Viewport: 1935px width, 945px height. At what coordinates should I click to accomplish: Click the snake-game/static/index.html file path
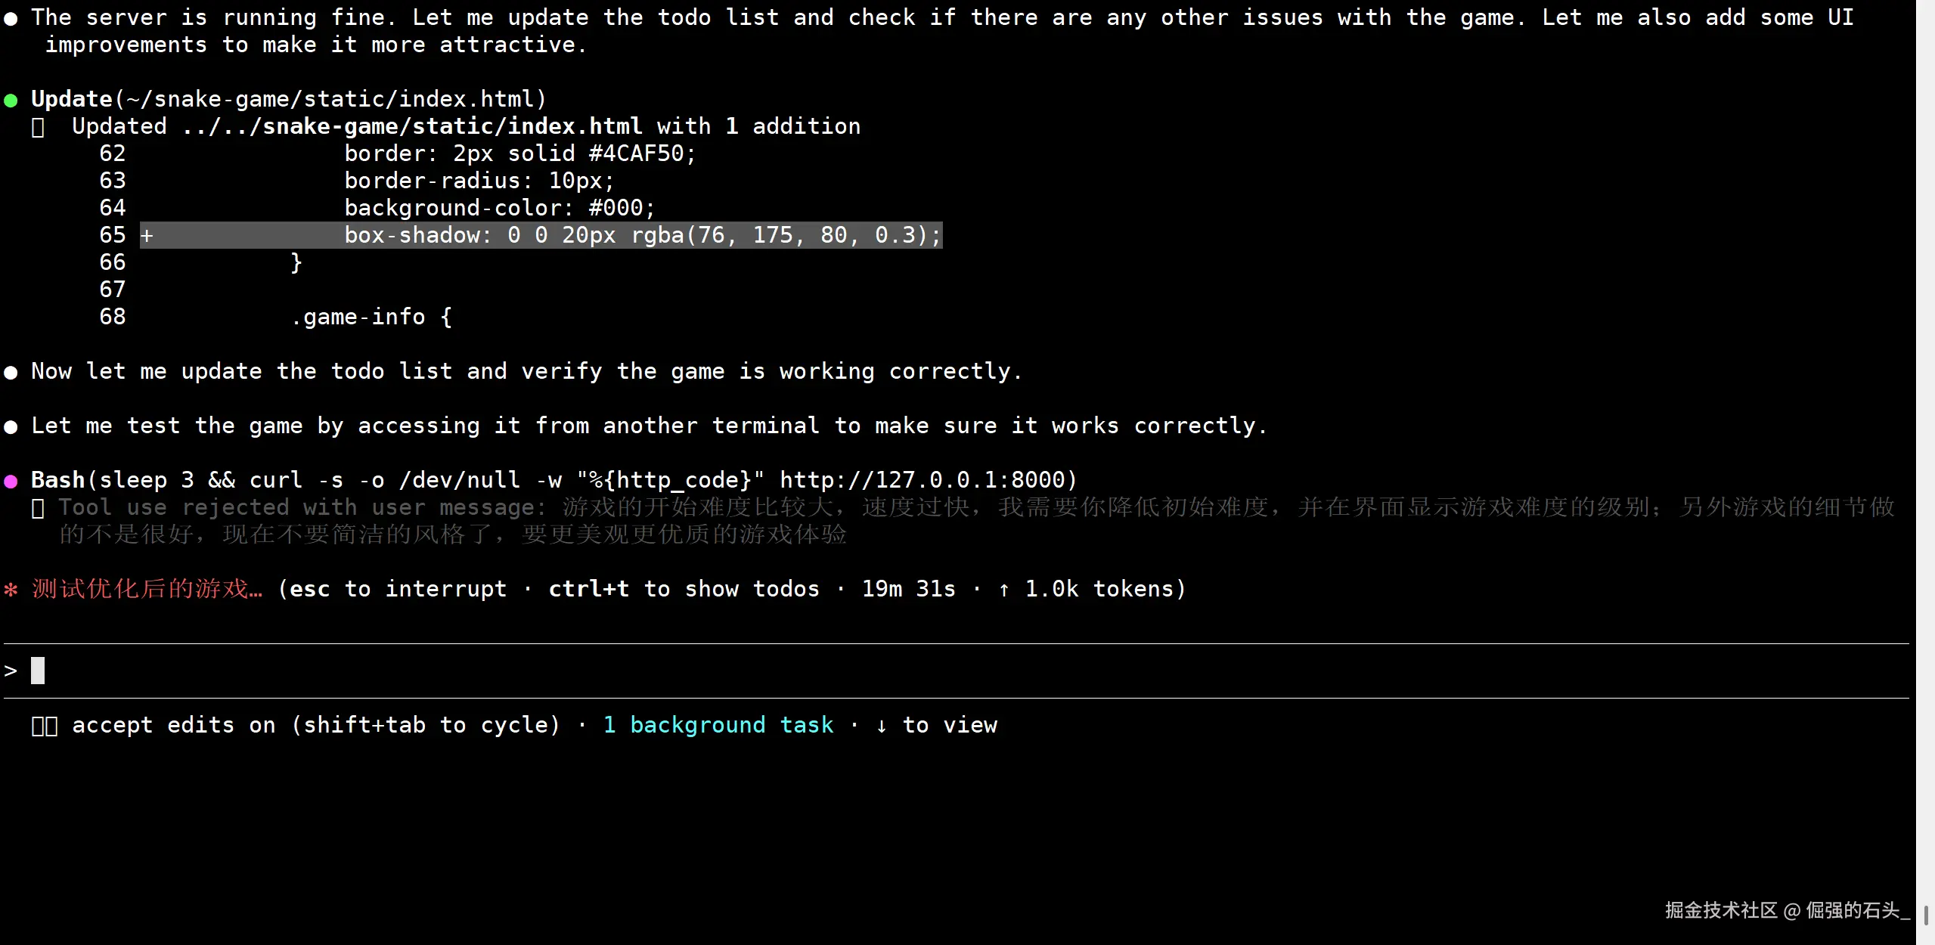click(452, 127)
